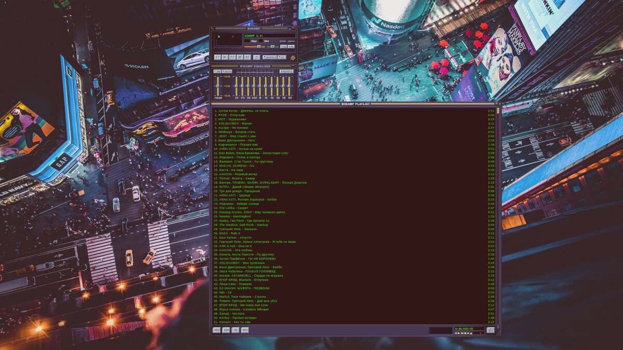This screenshot has width=623, height=350.
Task: Skip to previous track in Winamp
Action: (x=218, y=57)
